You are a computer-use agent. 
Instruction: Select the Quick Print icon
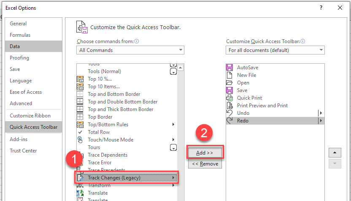(229, 98)
